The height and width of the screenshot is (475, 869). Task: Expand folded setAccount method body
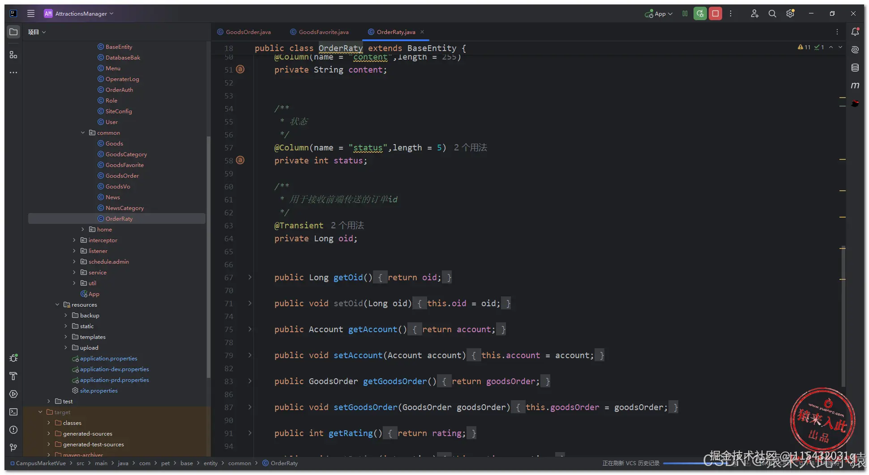[x=250, y=355]
